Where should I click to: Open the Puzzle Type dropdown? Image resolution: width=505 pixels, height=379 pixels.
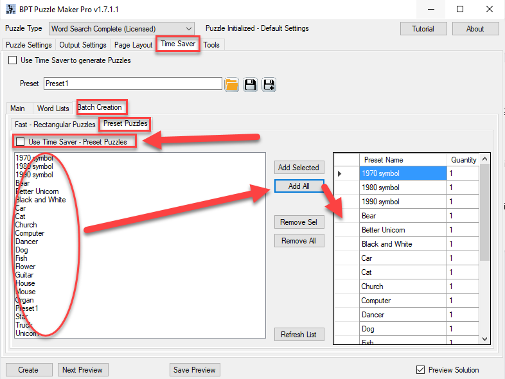pyautogui.click(x=188, y=29)
